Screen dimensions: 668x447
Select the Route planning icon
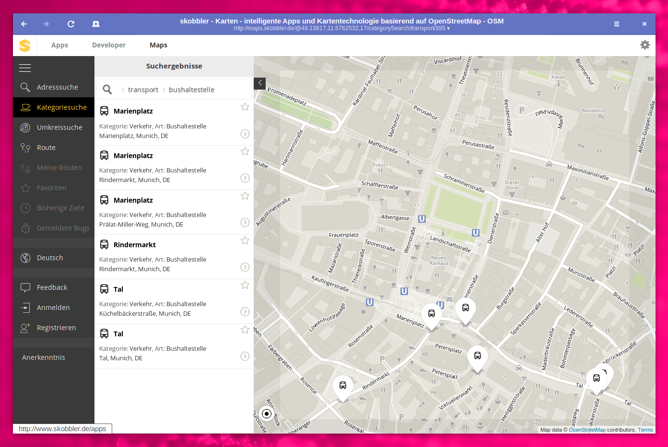25,148
